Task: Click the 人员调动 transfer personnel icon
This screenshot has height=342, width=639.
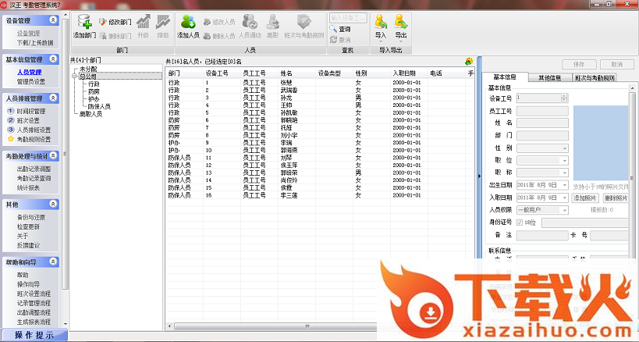Action: coord(250,22)
